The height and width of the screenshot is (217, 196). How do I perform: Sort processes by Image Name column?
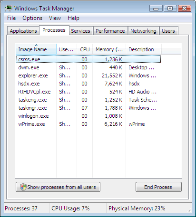coord(36,49)
